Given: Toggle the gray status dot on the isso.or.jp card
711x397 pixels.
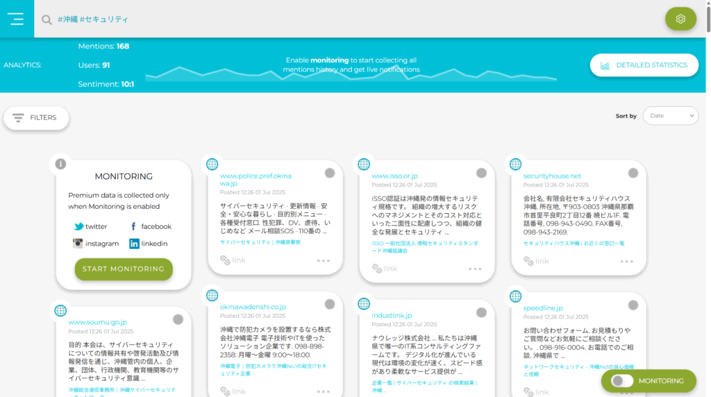Looking at the screenshot, I should (482, 173).
